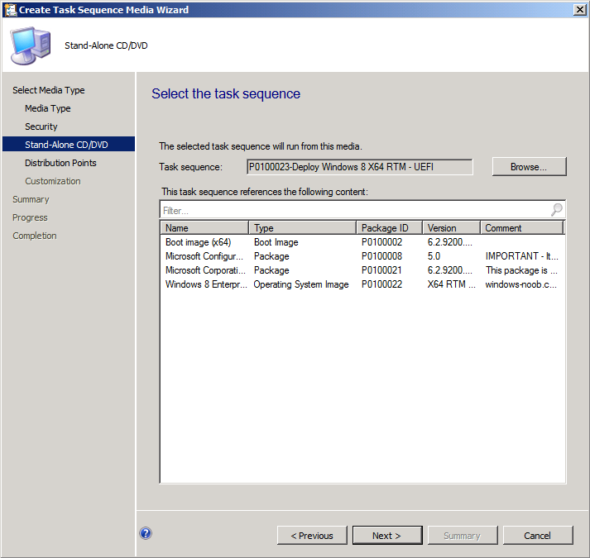The height and width of the screenshot is (558, 590).
Task: Click the search magnifier icon in filter box
Action: point(557,209)
